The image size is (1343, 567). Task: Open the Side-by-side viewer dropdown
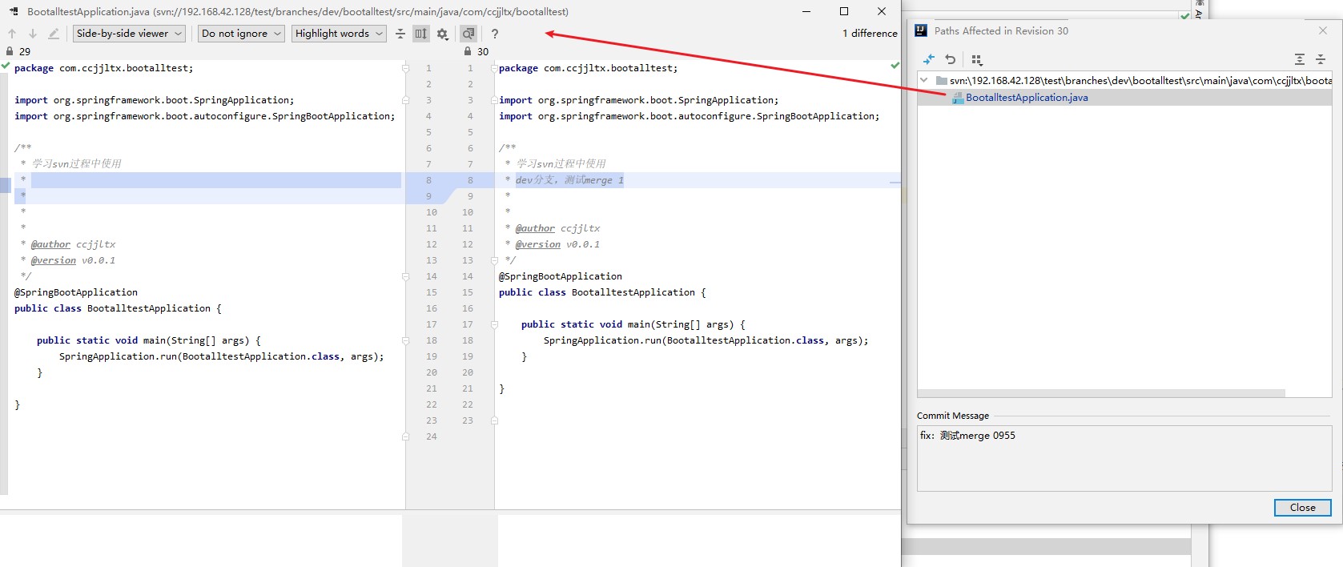[x=129, y=34]
